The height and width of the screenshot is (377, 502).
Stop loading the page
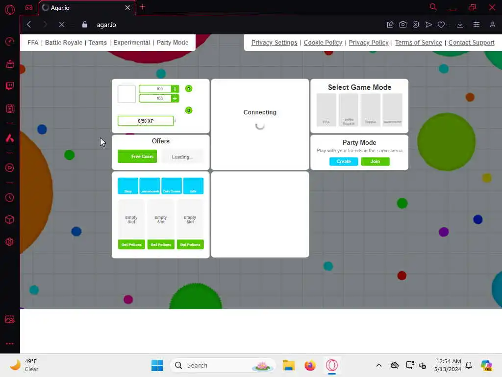pyautogui.click(x=62, y=25)
